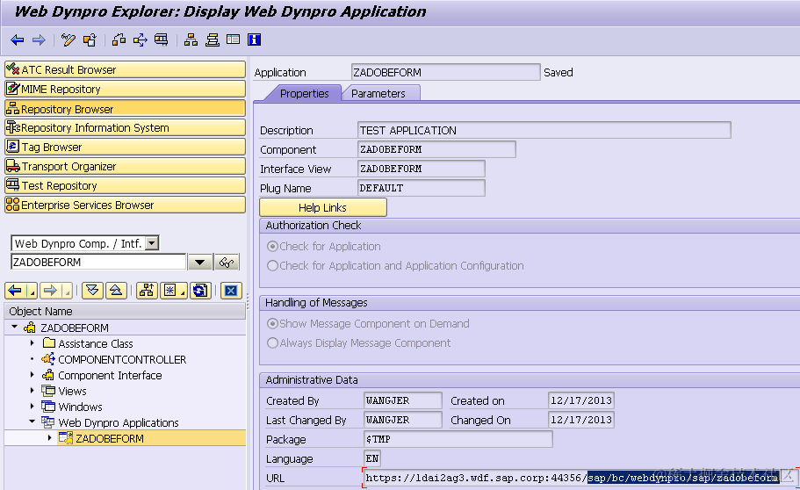Collapse the Web Dynpro Applications node

(x=32, y=422)
